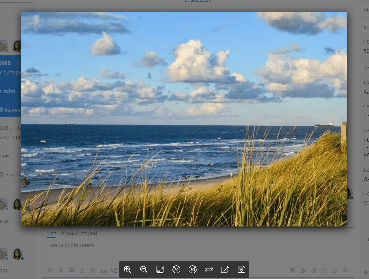Save the image to disk
Screen dimensions: 369x279
pyautogui.click(x=241, y=269)
